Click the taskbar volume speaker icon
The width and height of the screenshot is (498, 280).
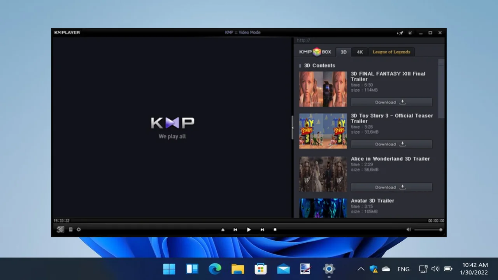[x=435, y=269]
